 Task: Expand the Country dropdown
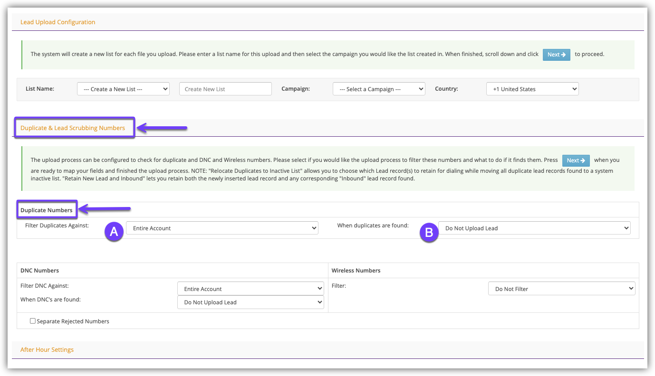tap(532, 89)
